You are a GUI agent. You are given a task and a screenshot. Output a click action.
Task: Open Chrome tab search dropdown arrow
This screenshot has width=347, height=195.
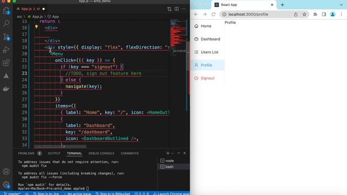tap(341, 5)
